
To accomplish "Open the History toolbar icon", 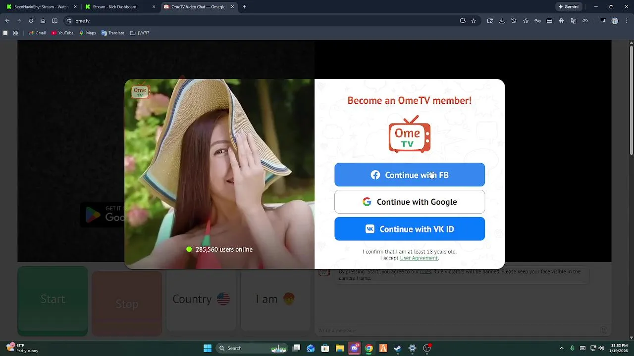I will point(514,21).
